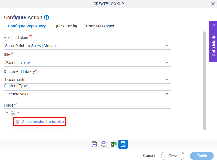Image resolution: width=217 pixels, height=162 pixels.
Task: Open the Access Token dropdown
Action: click(x=87, y=46)
